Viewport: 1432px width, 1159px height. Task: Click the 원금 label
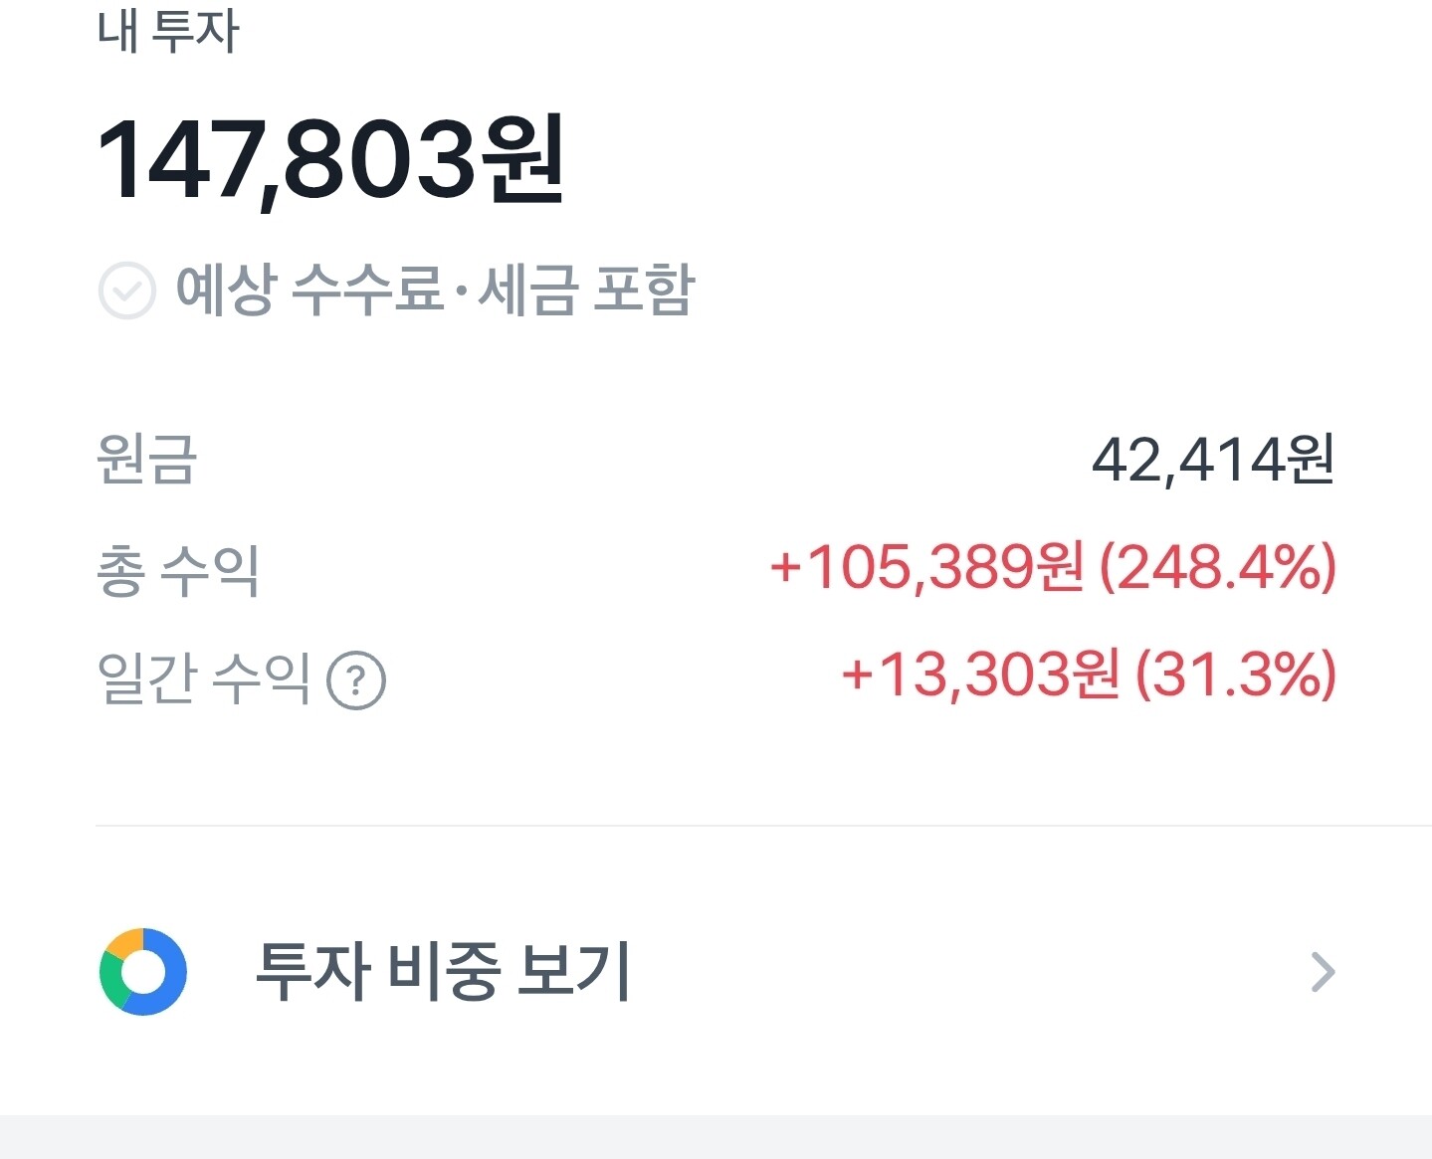[x=146, y=460]
